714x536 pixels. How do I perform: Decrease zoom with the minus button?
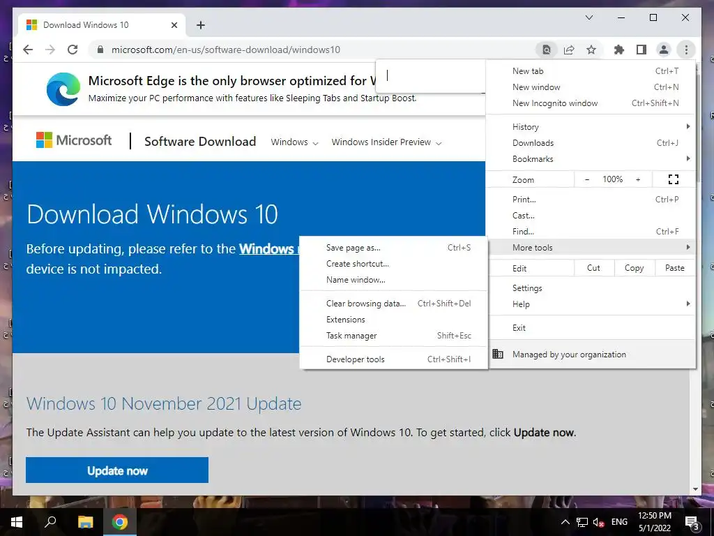[587, 179]
